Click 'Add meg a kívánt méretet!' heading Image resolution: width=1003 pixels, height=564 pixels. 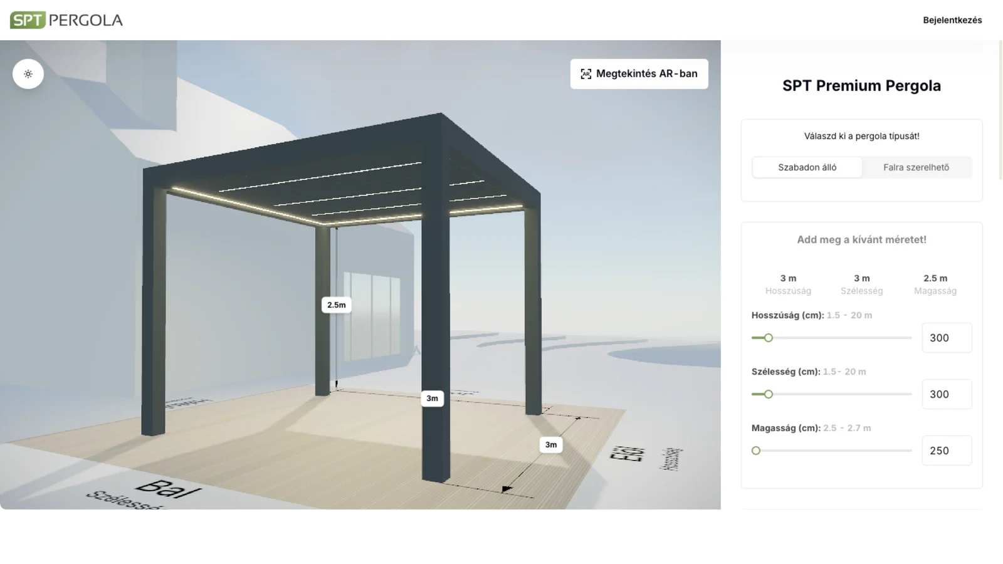861,239
